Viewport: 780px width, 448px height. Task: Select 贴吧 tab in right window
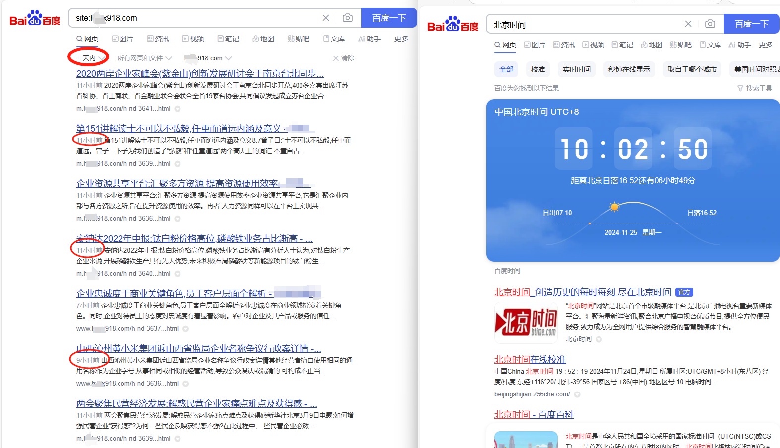(x=681, y=45)
